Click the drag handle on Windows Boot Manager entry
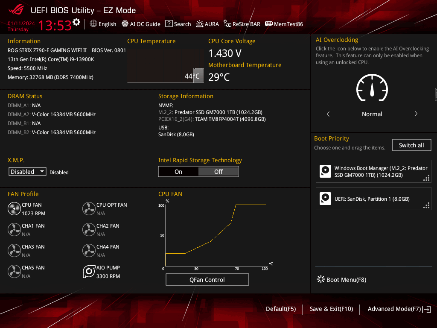 (426, 178)
